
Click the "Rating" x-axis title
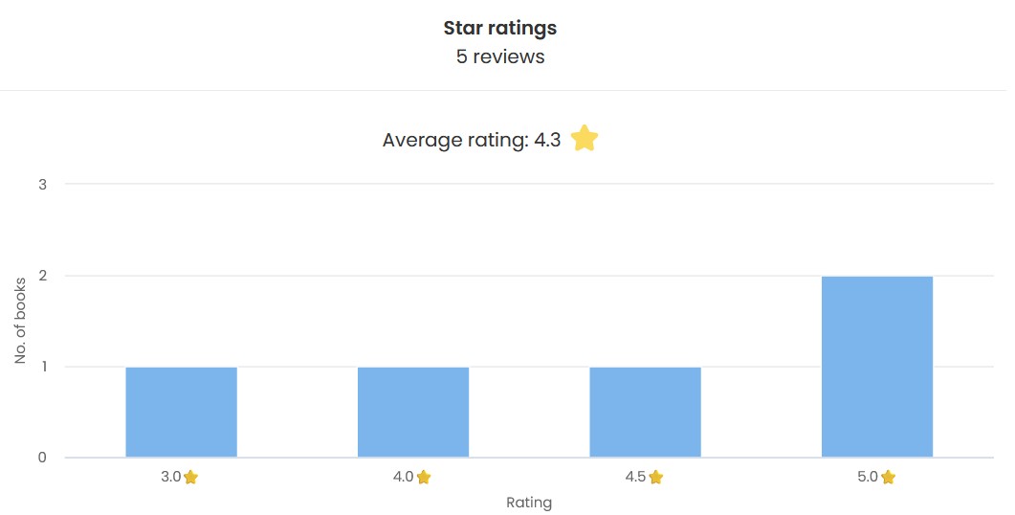click(529, 502)
